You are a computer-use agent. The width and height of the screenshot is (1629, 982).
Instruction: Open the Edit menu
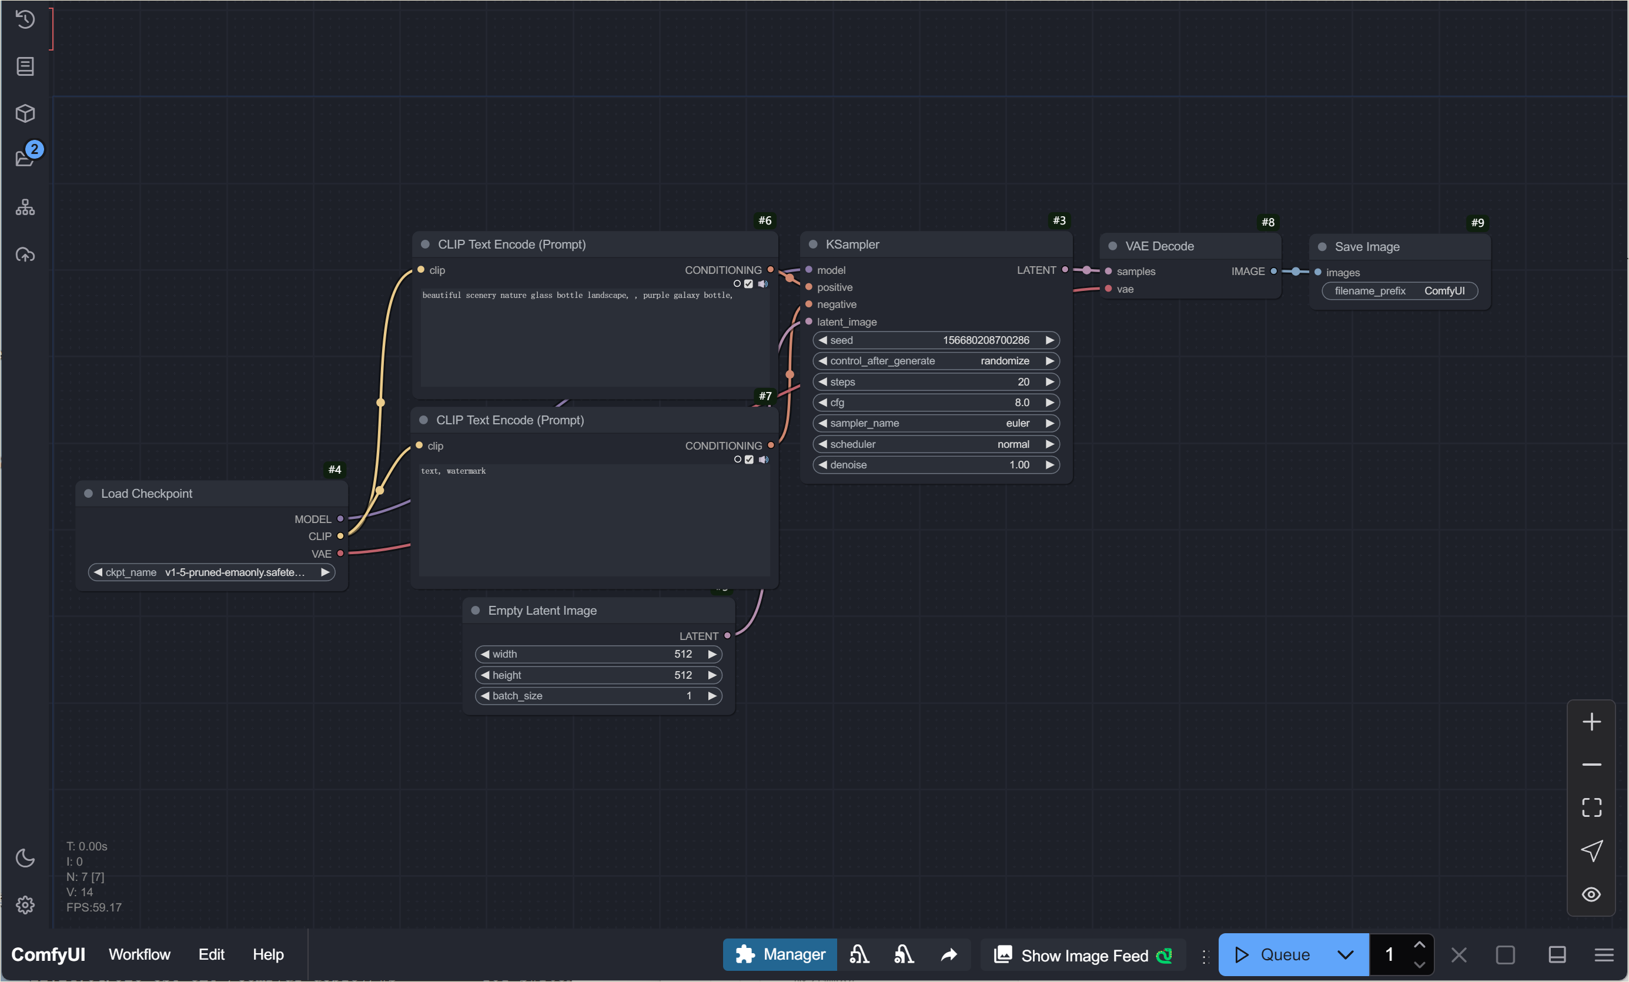point(211,954)
